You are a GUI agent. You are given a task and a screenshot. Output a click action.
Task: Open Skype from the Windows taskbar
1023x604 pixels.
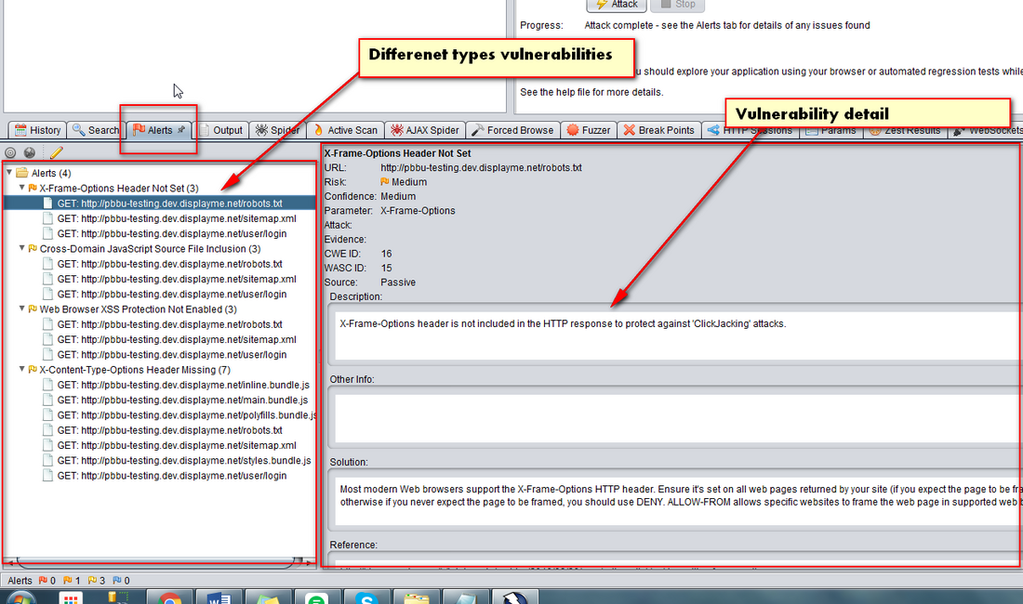(x=365, y=598)
